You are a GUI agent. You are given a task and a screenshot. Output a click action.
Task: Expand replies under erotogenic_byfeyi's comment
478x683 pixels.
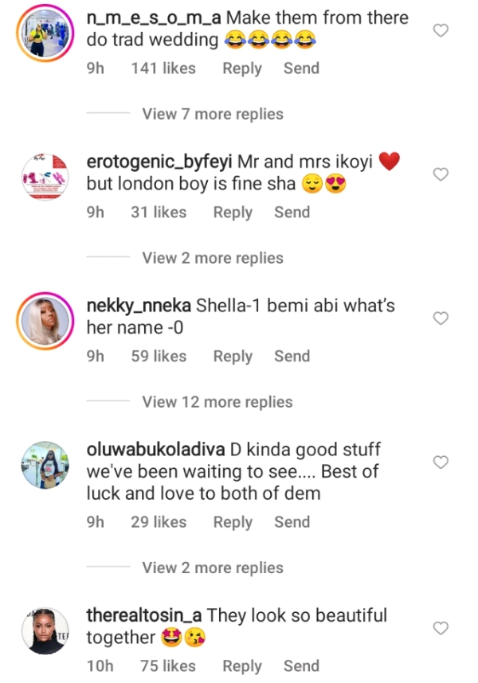[213, 258]
